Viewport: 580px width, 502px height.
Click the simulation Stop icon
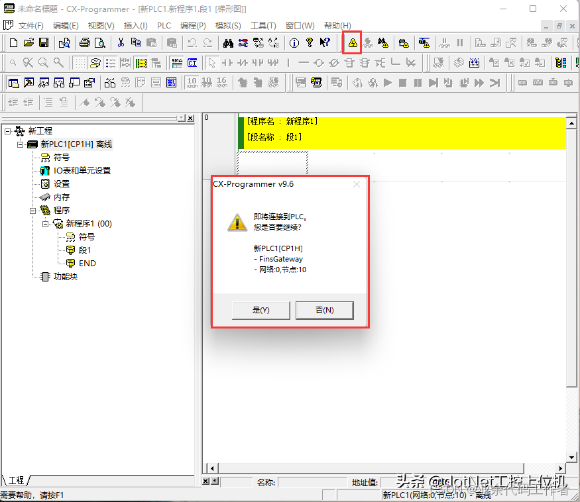[403, 83]
